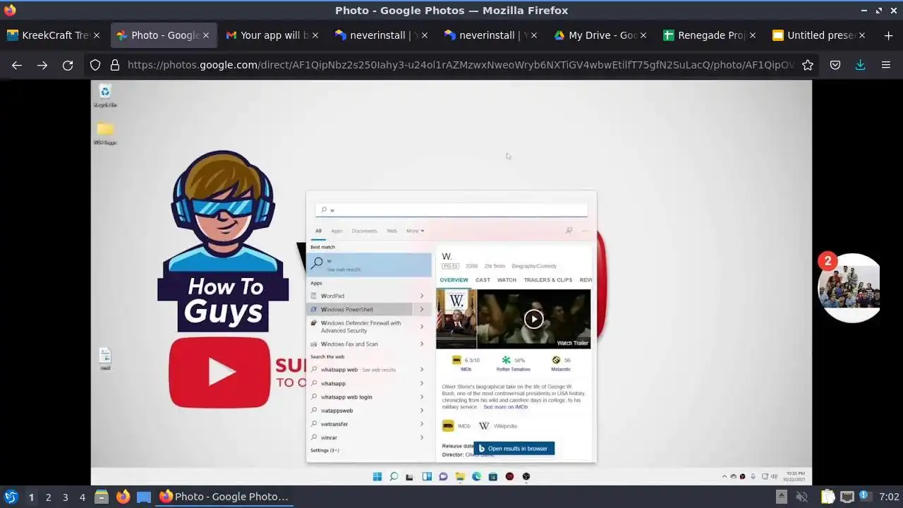Image resolution: width=903 pixels, height=508 pixels.
Task: Open tracking protection shield panel
Action: [x=95, y=65]
